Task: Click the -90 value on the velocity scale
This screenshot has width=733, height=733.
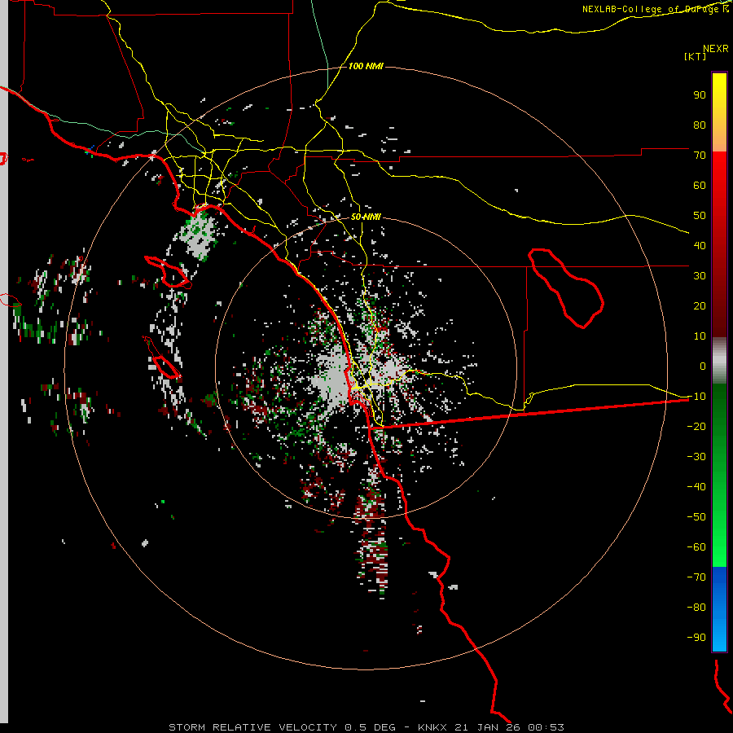Action: click(696, 638)
